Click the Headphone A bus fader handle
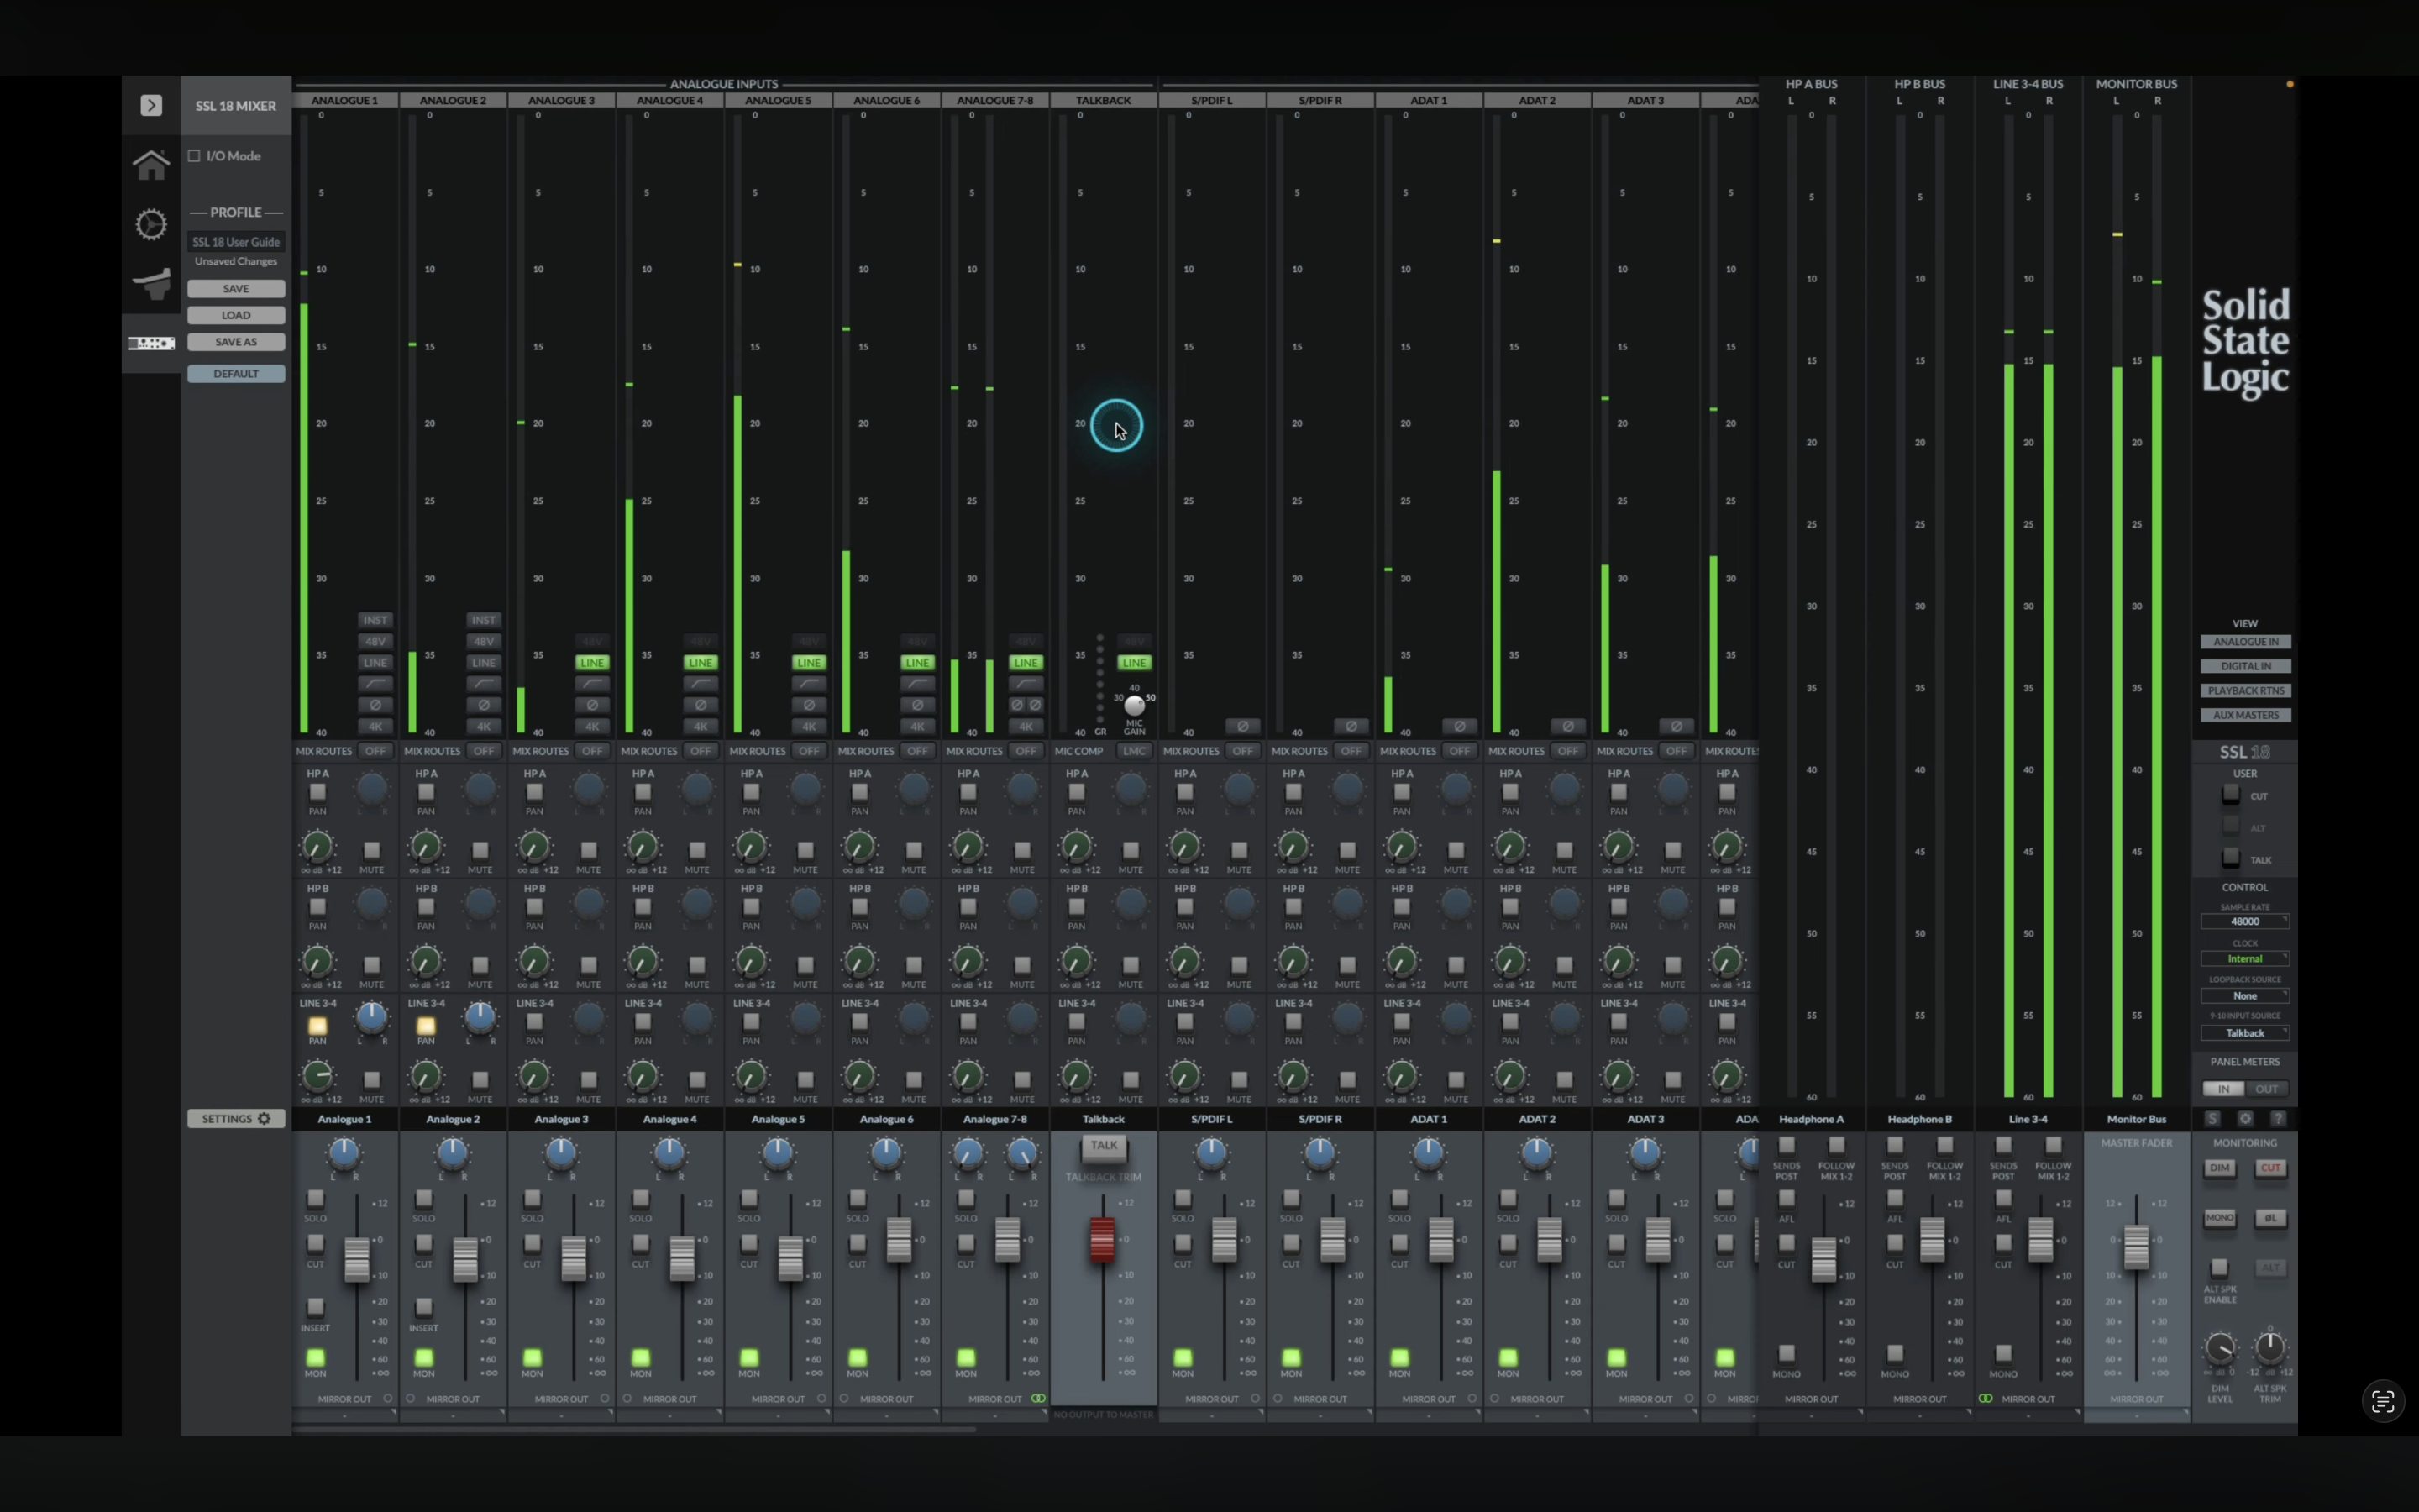The height and width of the screenshot is (1512, 2419). click(x=1823, y=1259)
